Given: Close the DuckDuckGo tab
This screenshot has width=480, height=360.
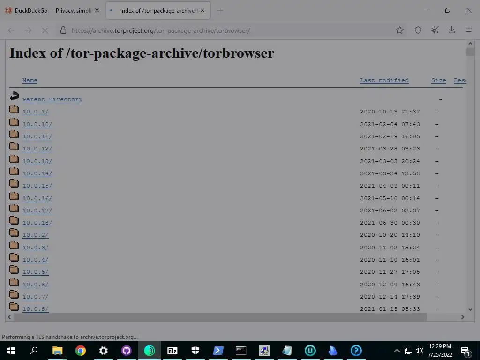Looking at the screenshot, I should pyautogui.click(x=97, y=10).
